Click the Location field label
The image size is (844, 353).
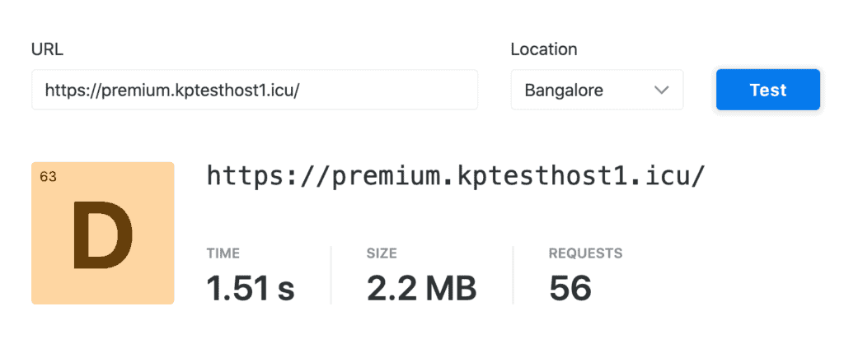pyautogui.click(x=543, y=49)
